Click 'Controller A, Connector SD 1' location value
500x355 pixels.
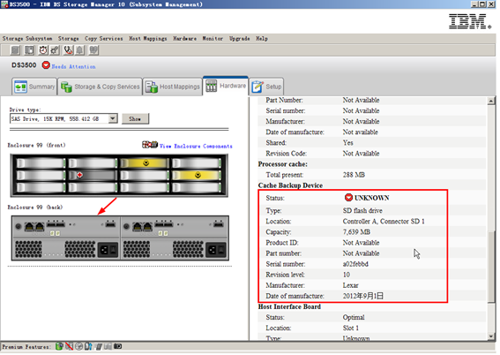[384, 222]
